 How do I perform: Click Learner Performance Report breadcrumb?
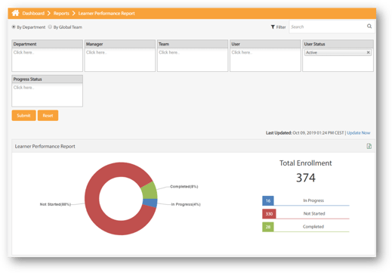point(106,14)
